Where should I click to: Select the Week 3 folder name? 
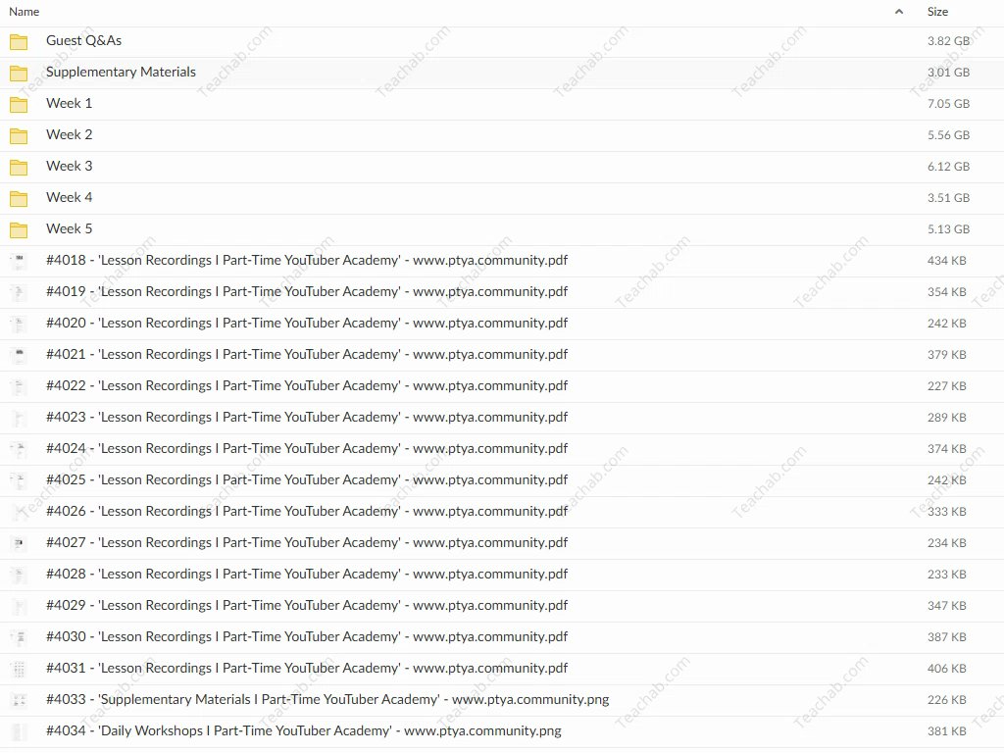[x=70, y=166]
